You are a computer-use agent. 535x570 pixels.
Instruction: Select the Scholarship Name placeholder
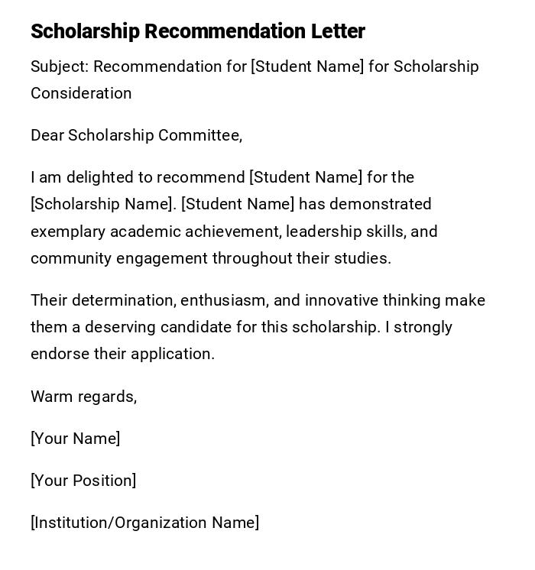tap(103, 204)
